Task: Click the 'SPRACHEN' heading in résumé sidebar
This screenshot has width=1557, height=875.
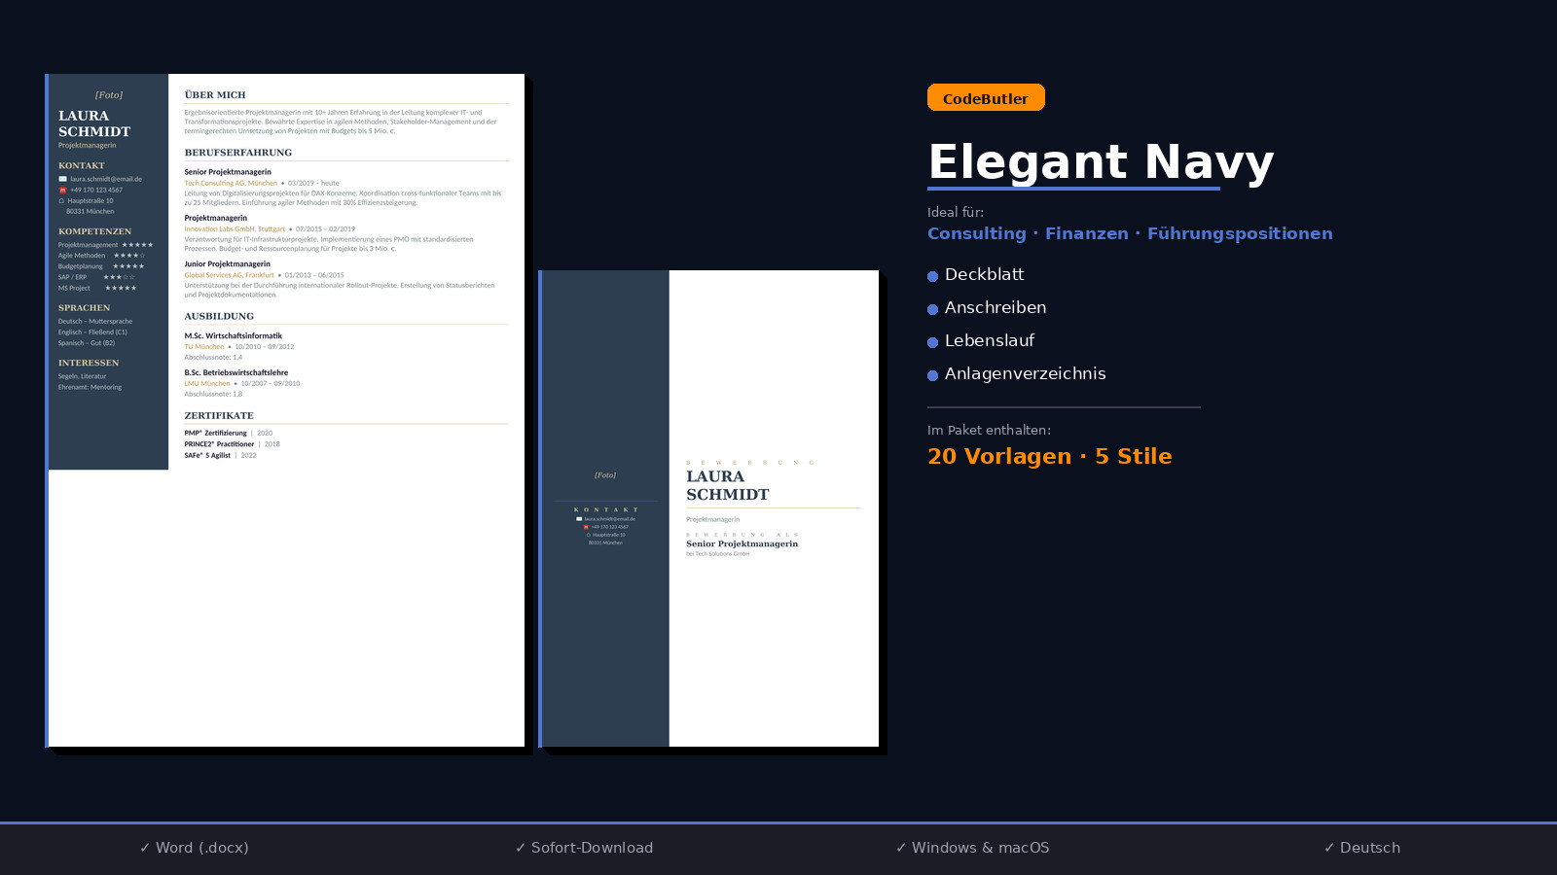Action: [x=84, y=308]
